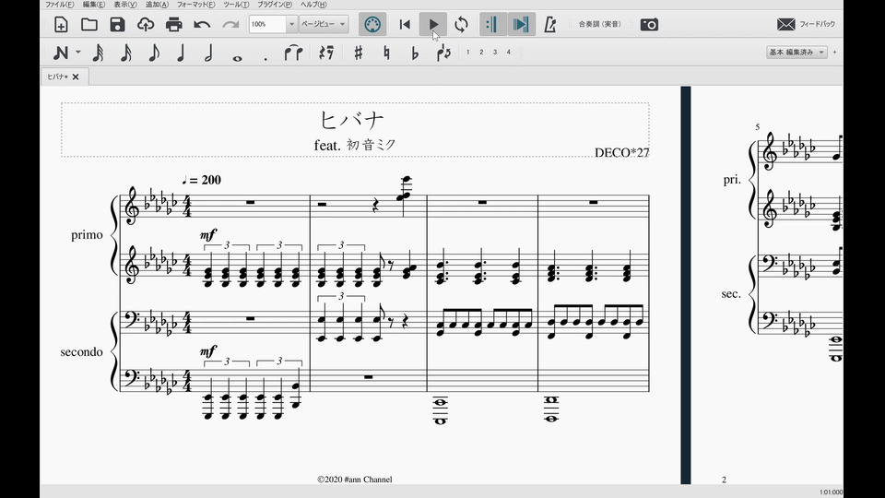Image resolution: width=885 pixels, height=498 pixels.
Task: Select the whole note duration
Action: [x=237, y=57]
